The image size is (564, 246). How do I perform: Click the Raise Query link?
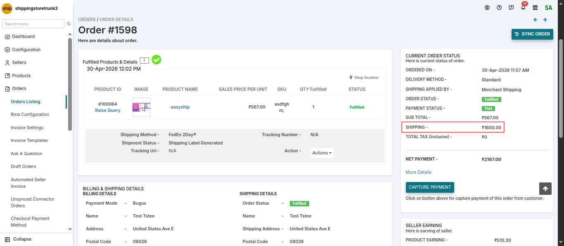coord(108,110)
